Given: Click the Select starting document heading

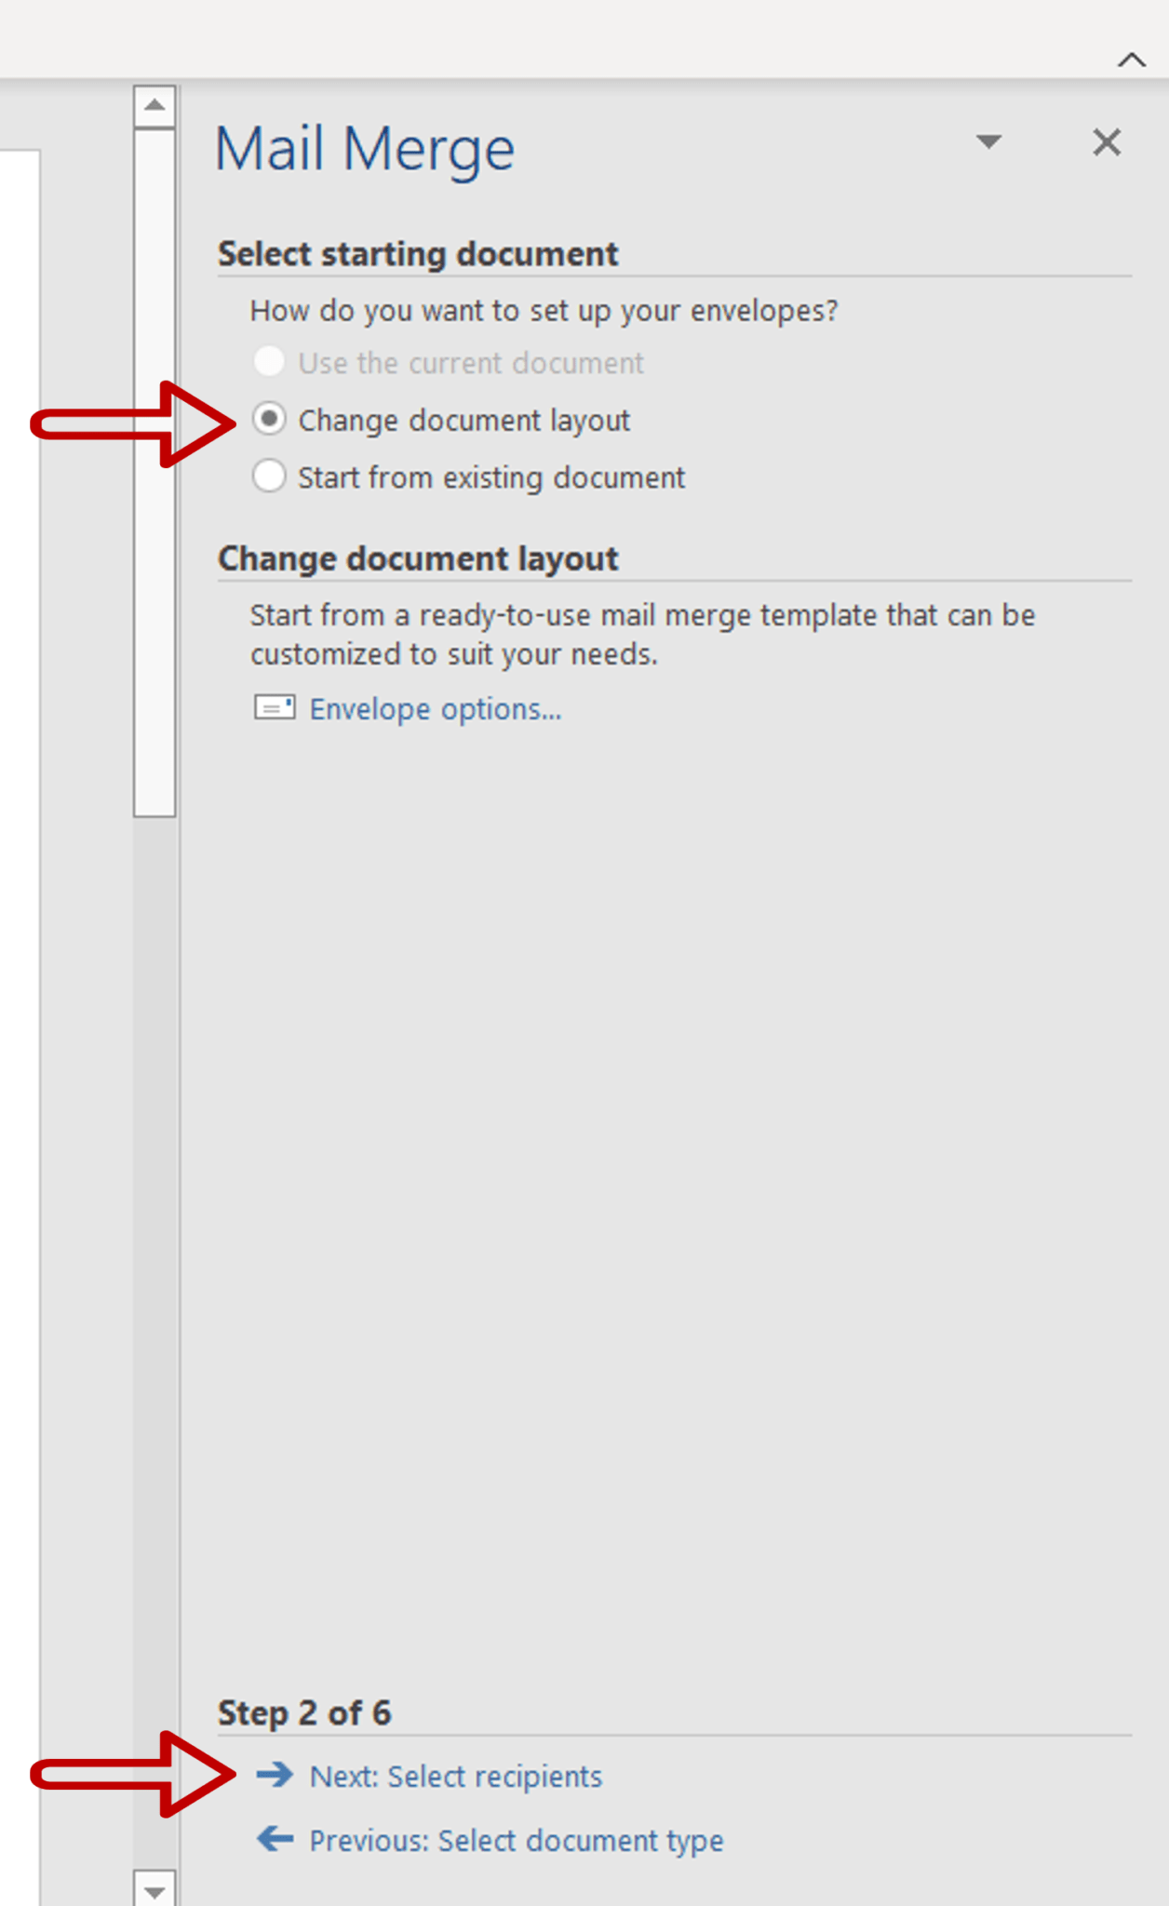Looking at the screenshot, I should pyautogui.click(x=418, y=253).
